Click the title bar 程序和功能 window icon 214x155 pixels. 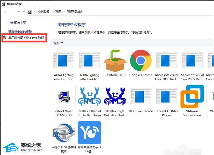coord(3,4)
